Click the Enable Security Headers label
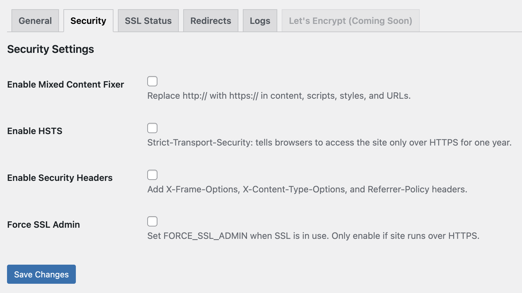 tap(60, 178)
